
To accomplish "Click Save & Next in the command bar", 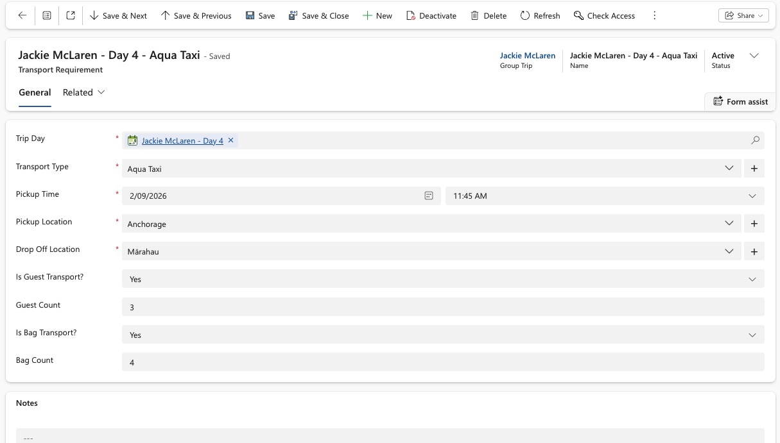I will point(118,15).
